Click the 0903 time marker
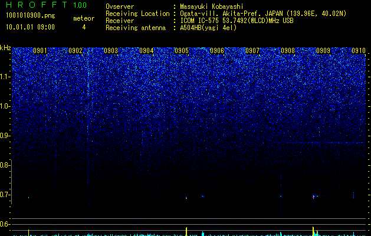Screen dimensions: 371x236 point(111,51)
